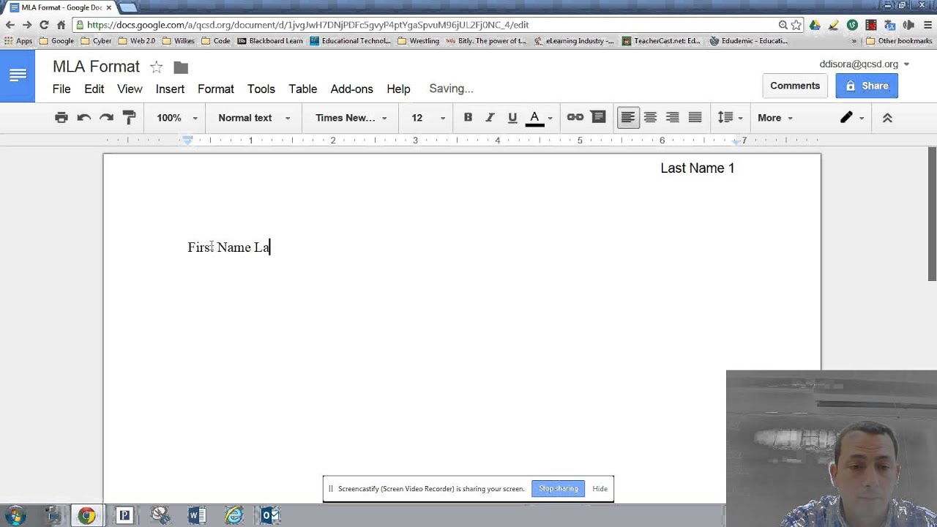Enable right alignment
937x527 pixels.
click(673, 118)
